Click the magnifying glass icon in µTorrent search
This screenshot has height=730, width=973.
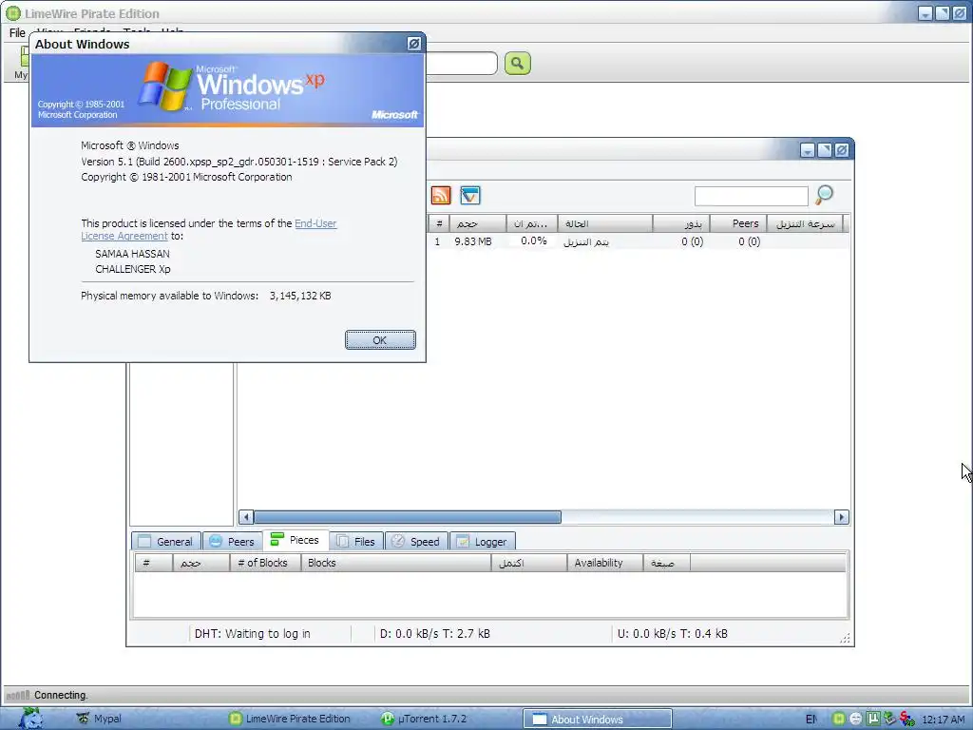pyautogui.click(x=824, y=195)
